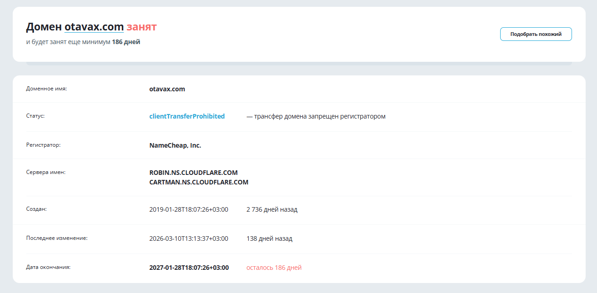Click the 'Доменное имя:' label
This screenshot has width=597, height=293.
coord(46,89)
